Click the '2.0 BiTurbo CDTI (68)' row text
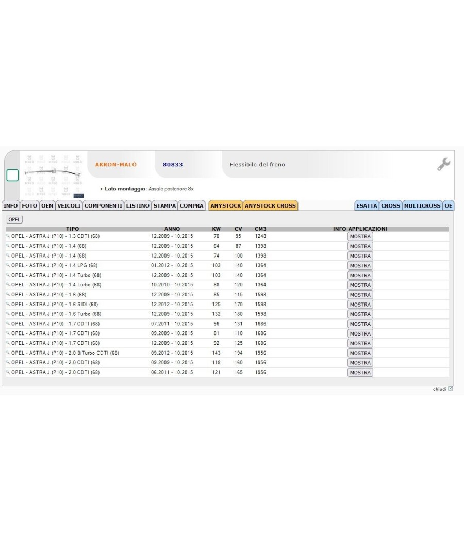 [x=93, y=353]
